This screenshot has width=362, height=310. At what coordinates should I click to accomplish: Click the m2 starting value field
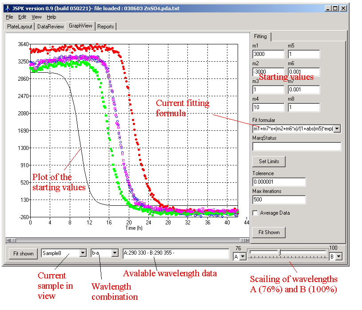click(268, 72)
